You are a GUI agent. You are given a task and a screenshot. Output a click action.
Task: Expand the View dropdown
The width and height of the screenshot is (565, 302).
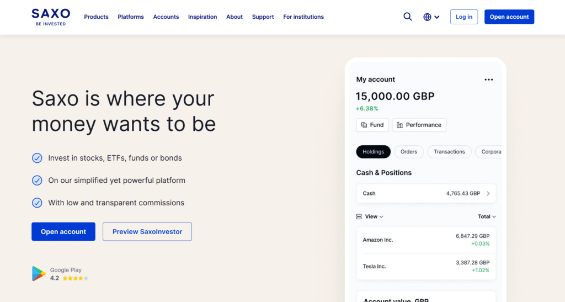[x=374, y=216]
